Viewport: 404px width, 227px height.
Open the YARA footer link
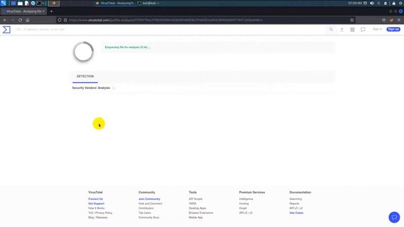point(193,204)
